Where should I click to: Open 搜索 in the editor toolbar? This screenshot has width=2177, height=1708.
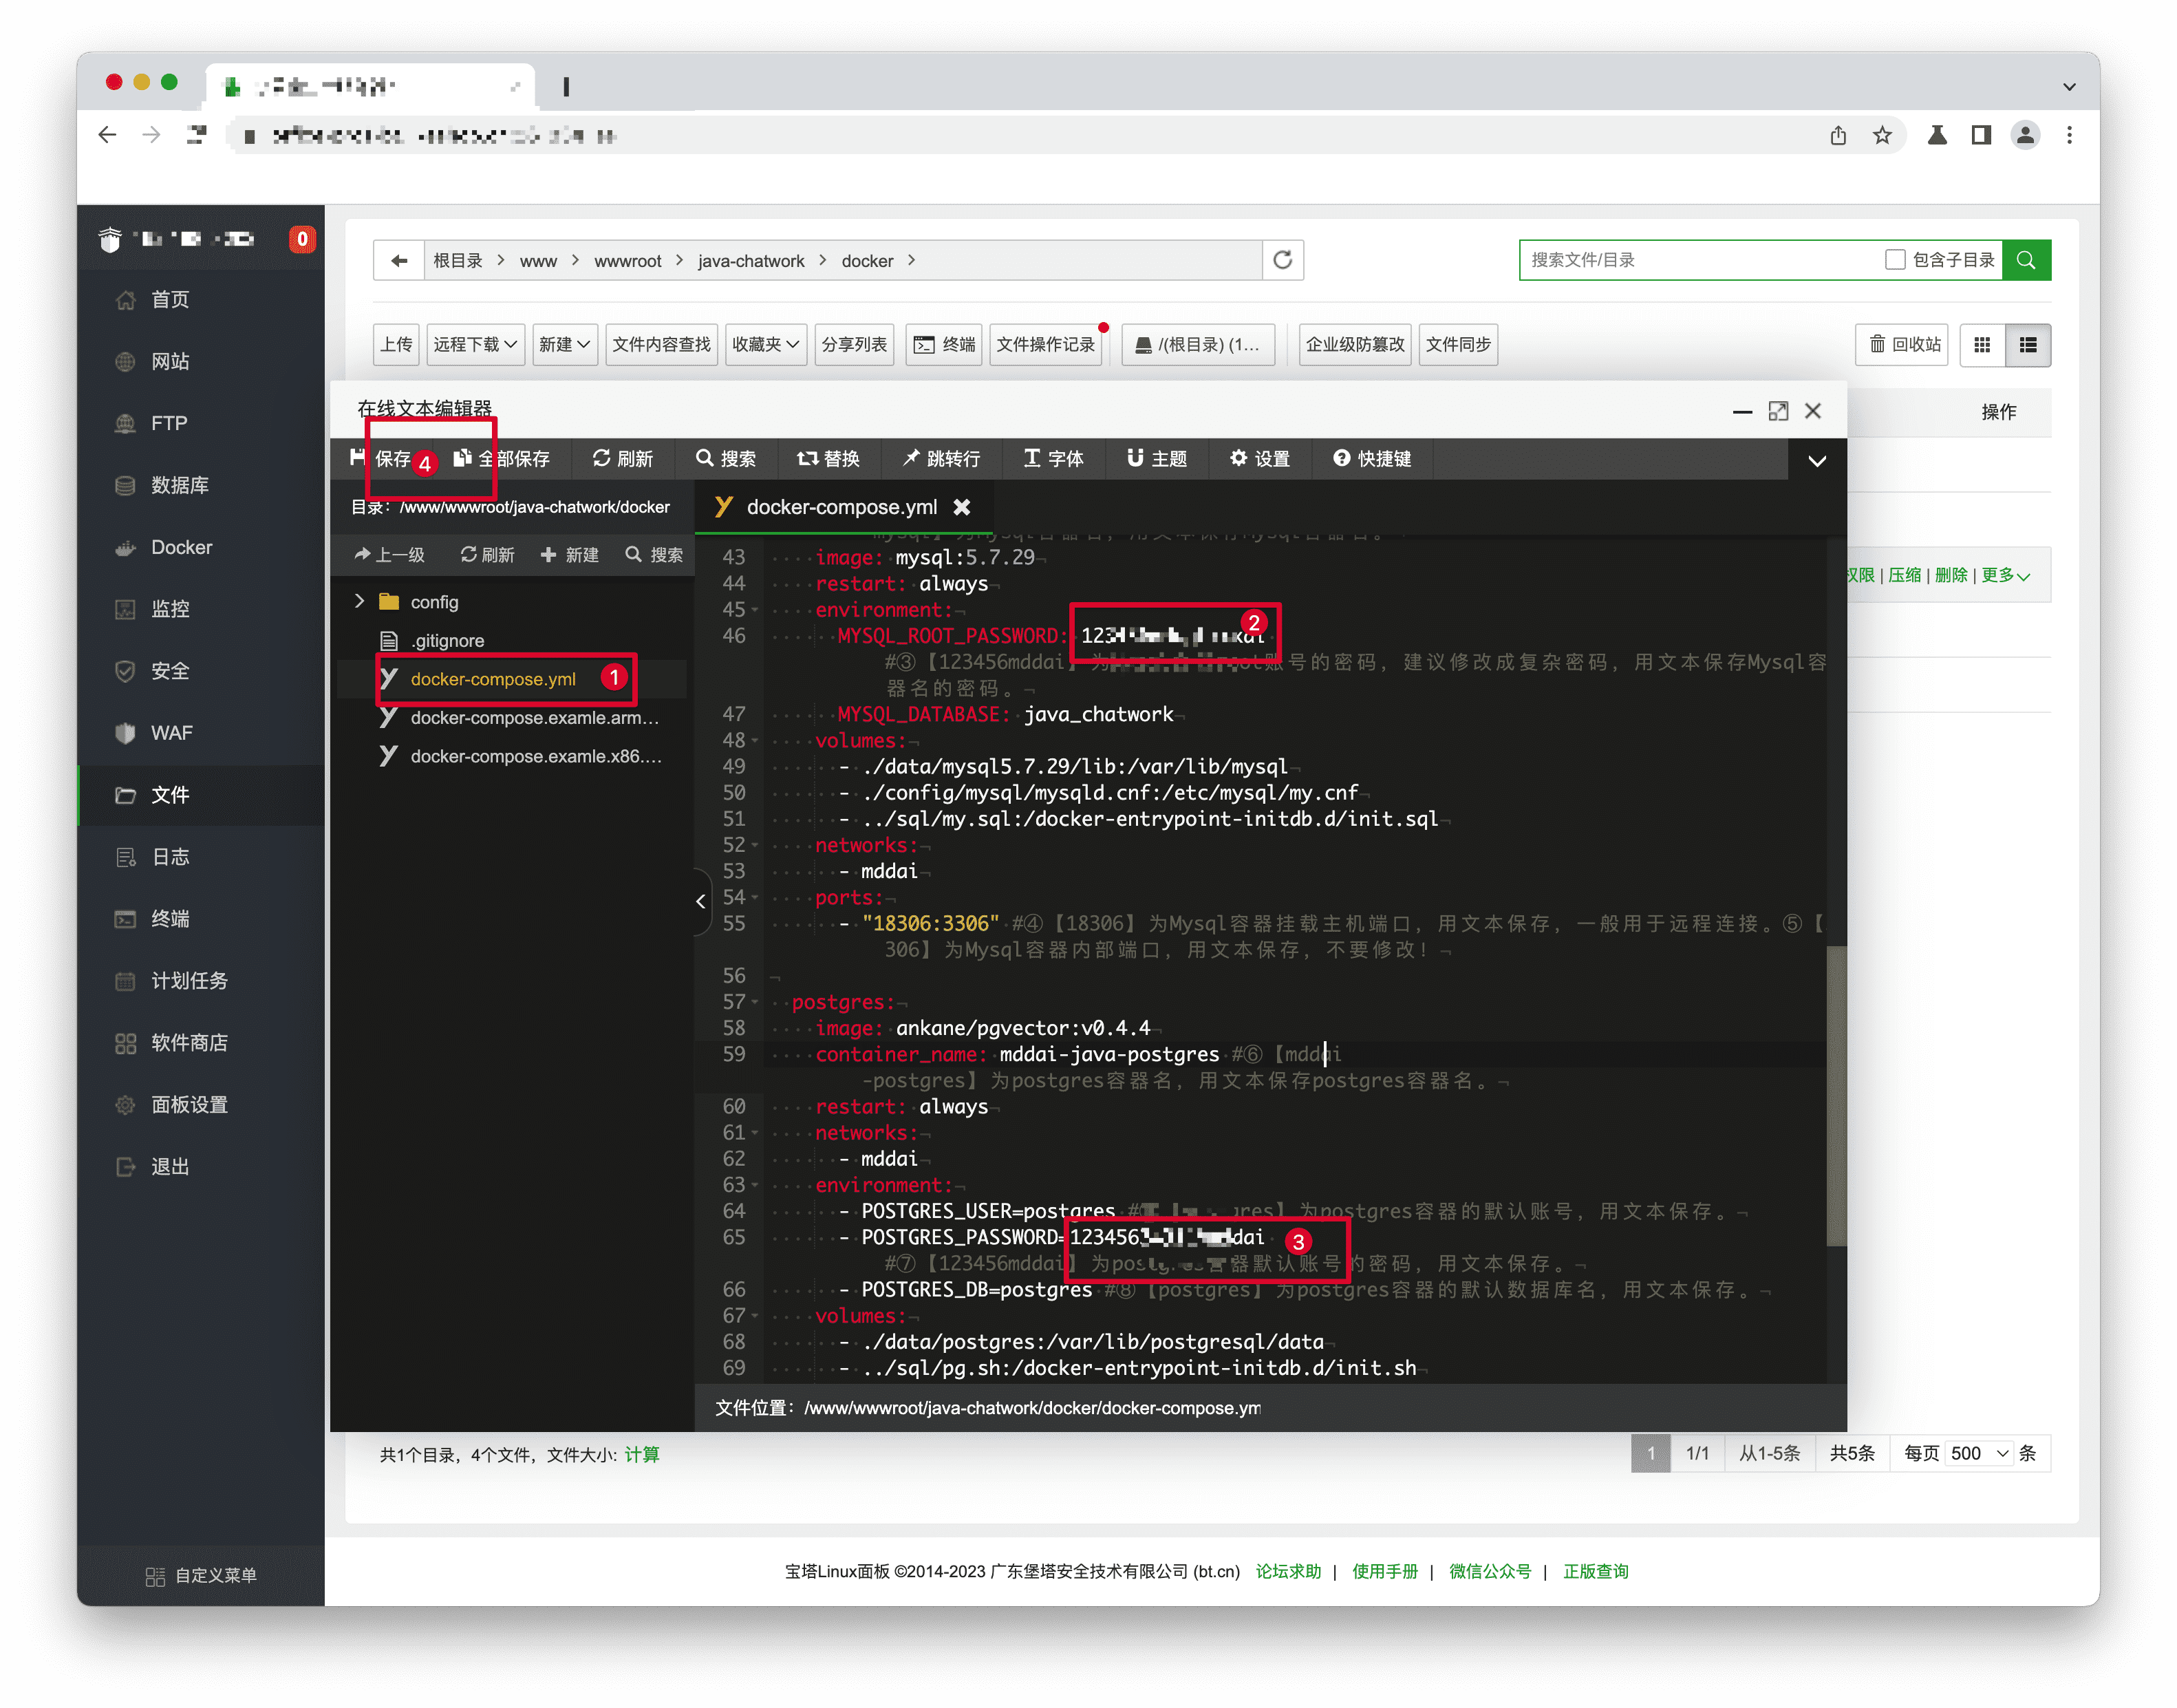click(726, 459)
